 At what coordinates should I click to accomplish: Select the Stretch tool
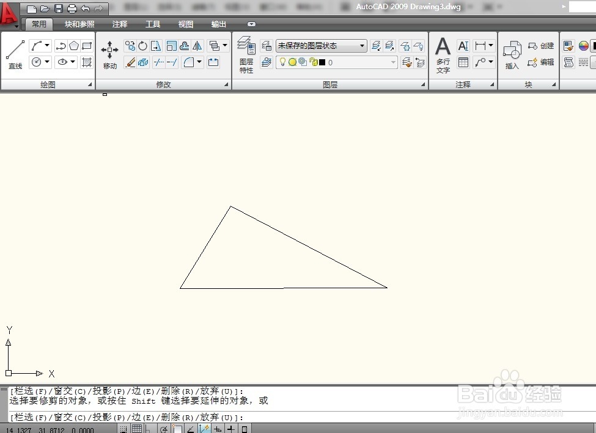tap(156, 46)
